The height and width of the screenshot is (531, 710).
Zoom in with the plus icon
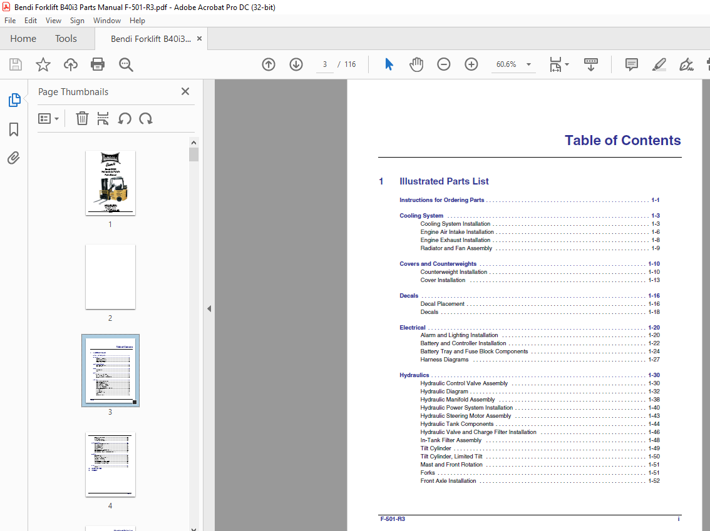(471, 64)
